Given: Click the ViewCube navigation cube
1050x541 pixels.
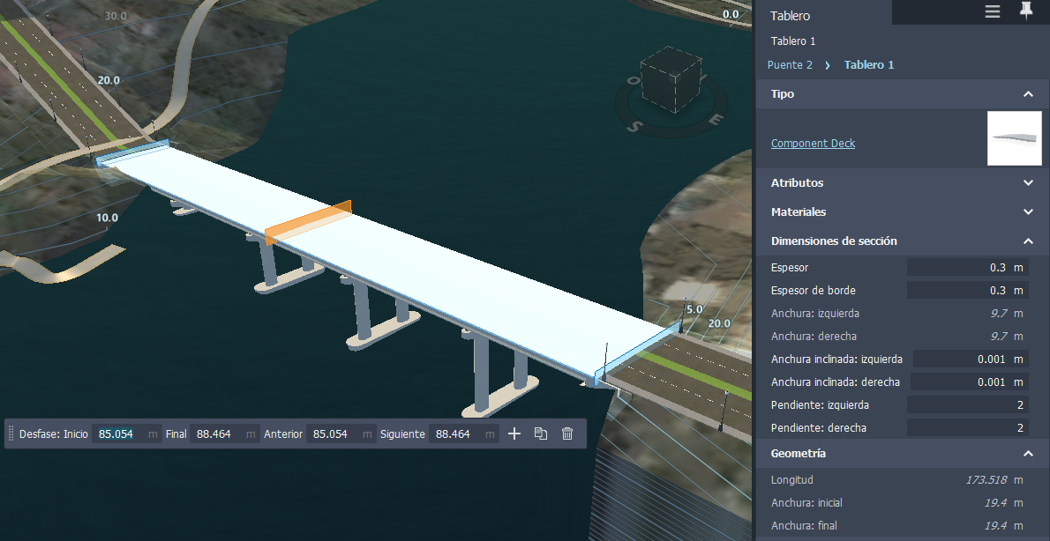Looking at the screenshot, I should (671, 79).
